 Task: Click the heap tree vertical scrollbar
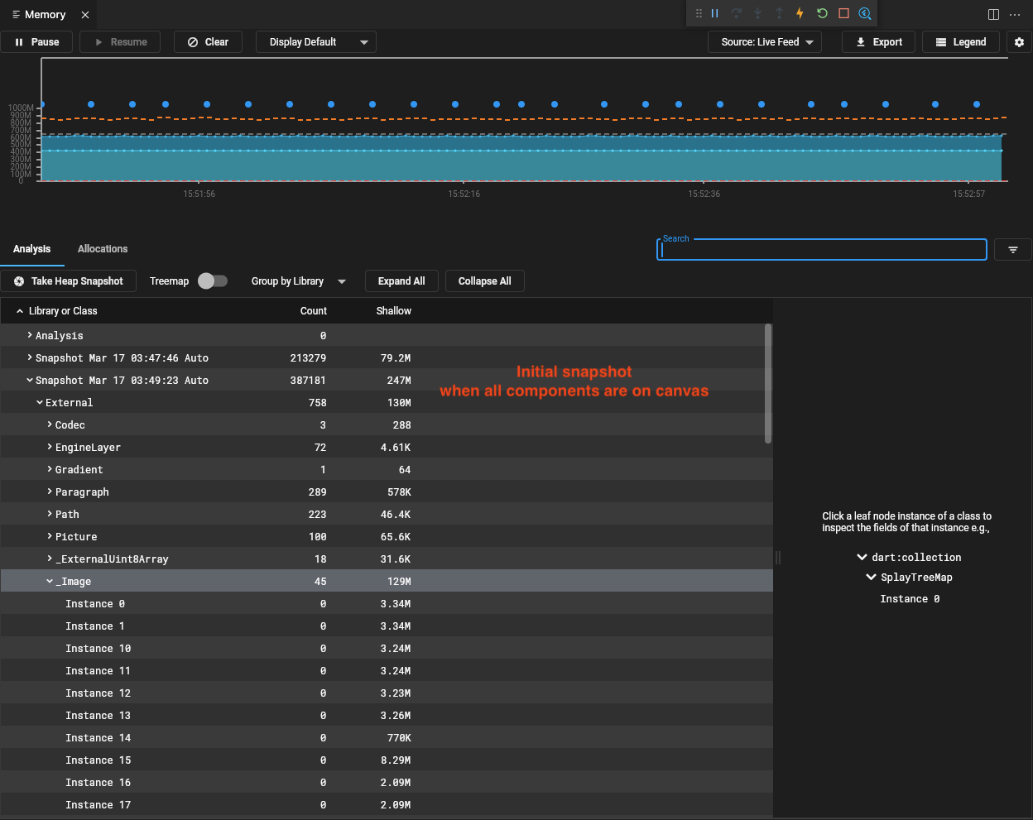[x=768, y=383]
